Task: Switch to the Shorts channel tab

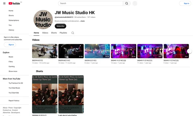Action: tap(54, 33)
